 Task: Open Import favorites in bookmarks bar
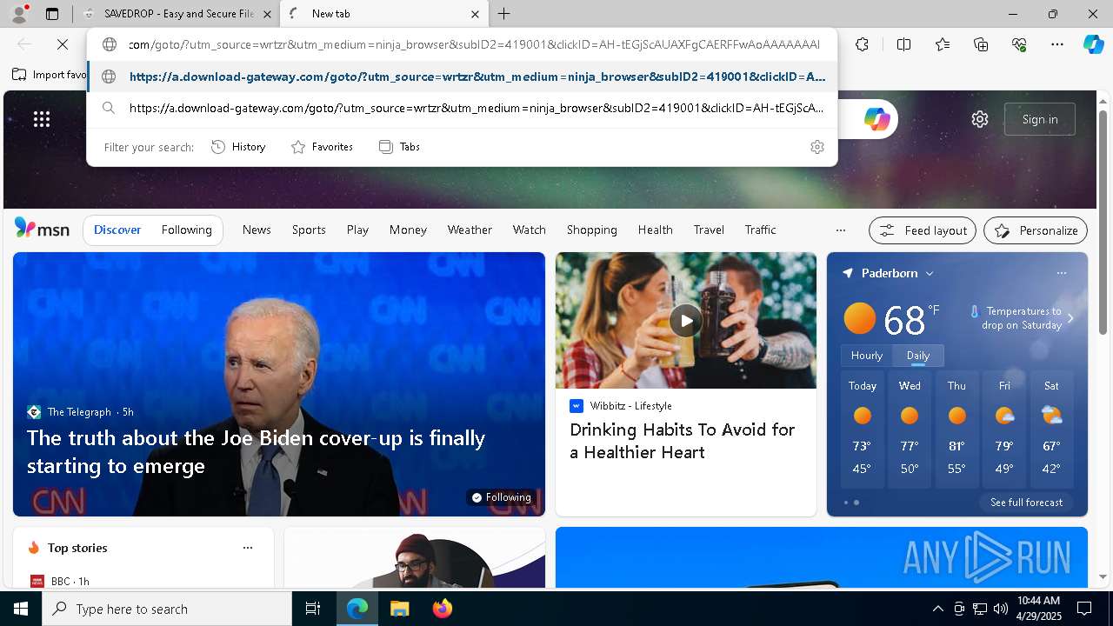50,75
